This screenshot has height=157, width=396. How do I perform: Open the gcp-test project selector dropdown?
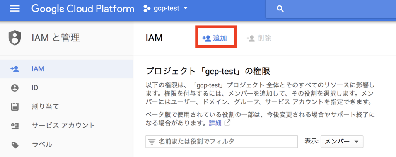[166, 9]
